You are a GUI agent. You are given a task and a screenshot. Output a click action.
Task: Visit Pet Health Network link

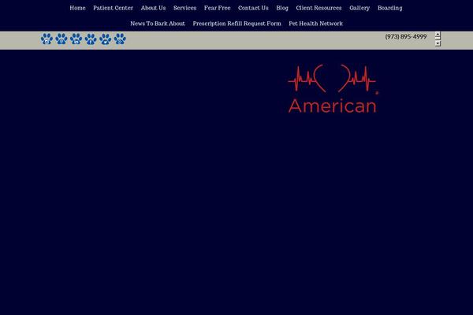coord(315,24)
